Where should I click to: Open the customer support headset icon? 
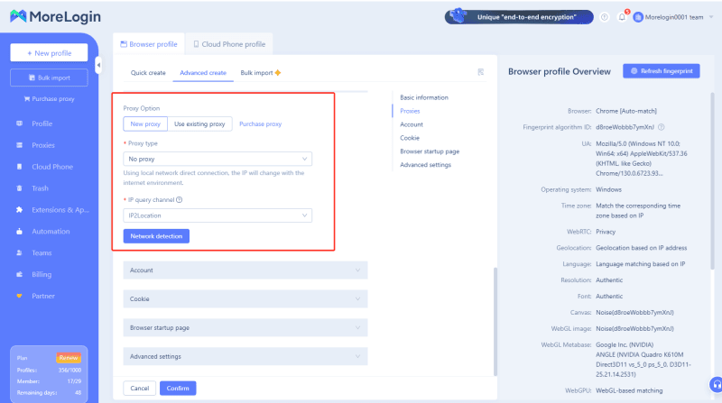coord(716,384)
